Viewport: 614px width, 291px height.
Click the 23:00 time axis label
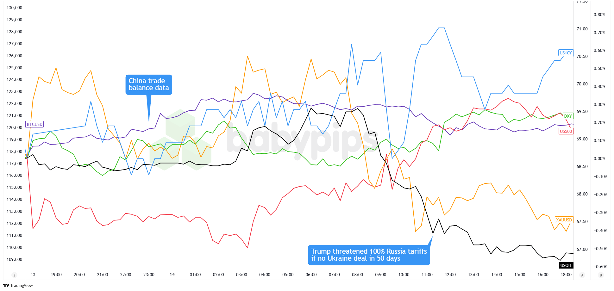click(x=149, y=275)
